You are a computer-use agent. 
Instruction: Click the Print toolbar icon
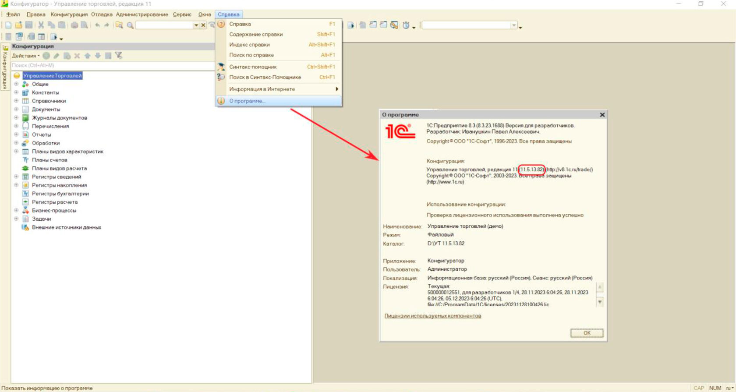[x=74, y=25]
